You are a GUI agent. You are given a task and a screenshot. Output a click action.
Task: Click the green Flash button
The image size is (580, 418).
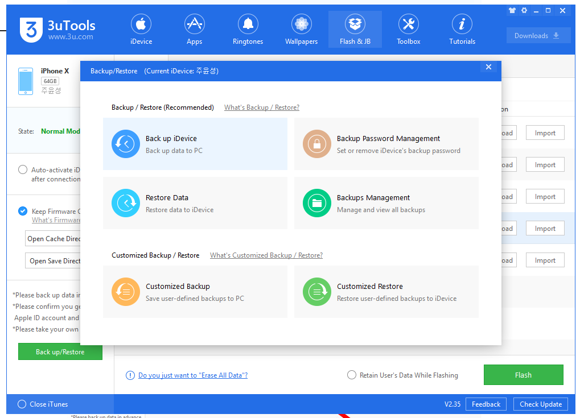pos(524,375)
